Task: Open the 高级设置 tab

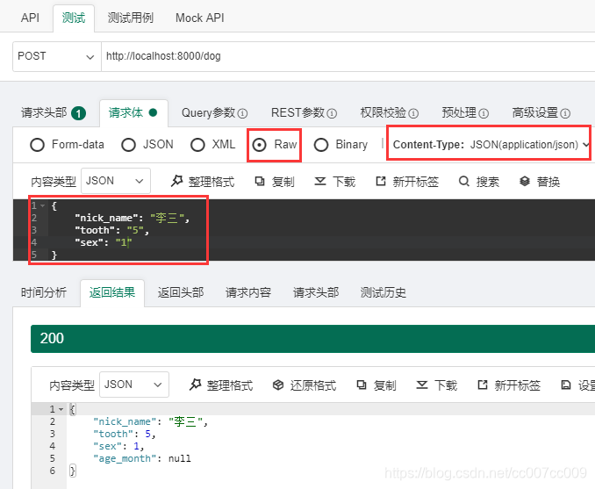Action: click(x=541, y=112)
